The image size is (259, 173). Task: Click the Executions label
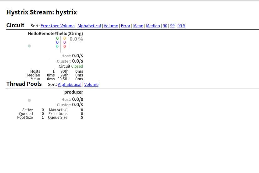click(58, 113)
